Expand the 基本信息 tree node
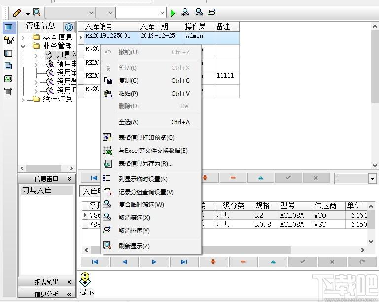Viewport: 379px width, 302px height. 23,38
